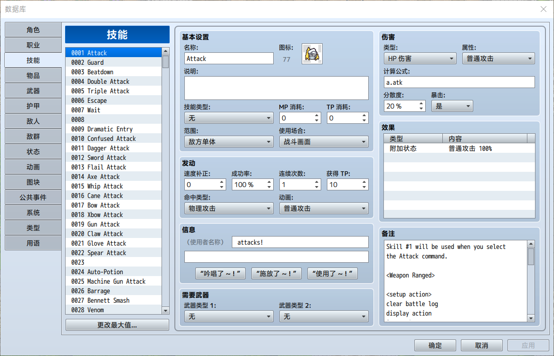
Task: Click the “施放了～！” message button
Action: 277,274
